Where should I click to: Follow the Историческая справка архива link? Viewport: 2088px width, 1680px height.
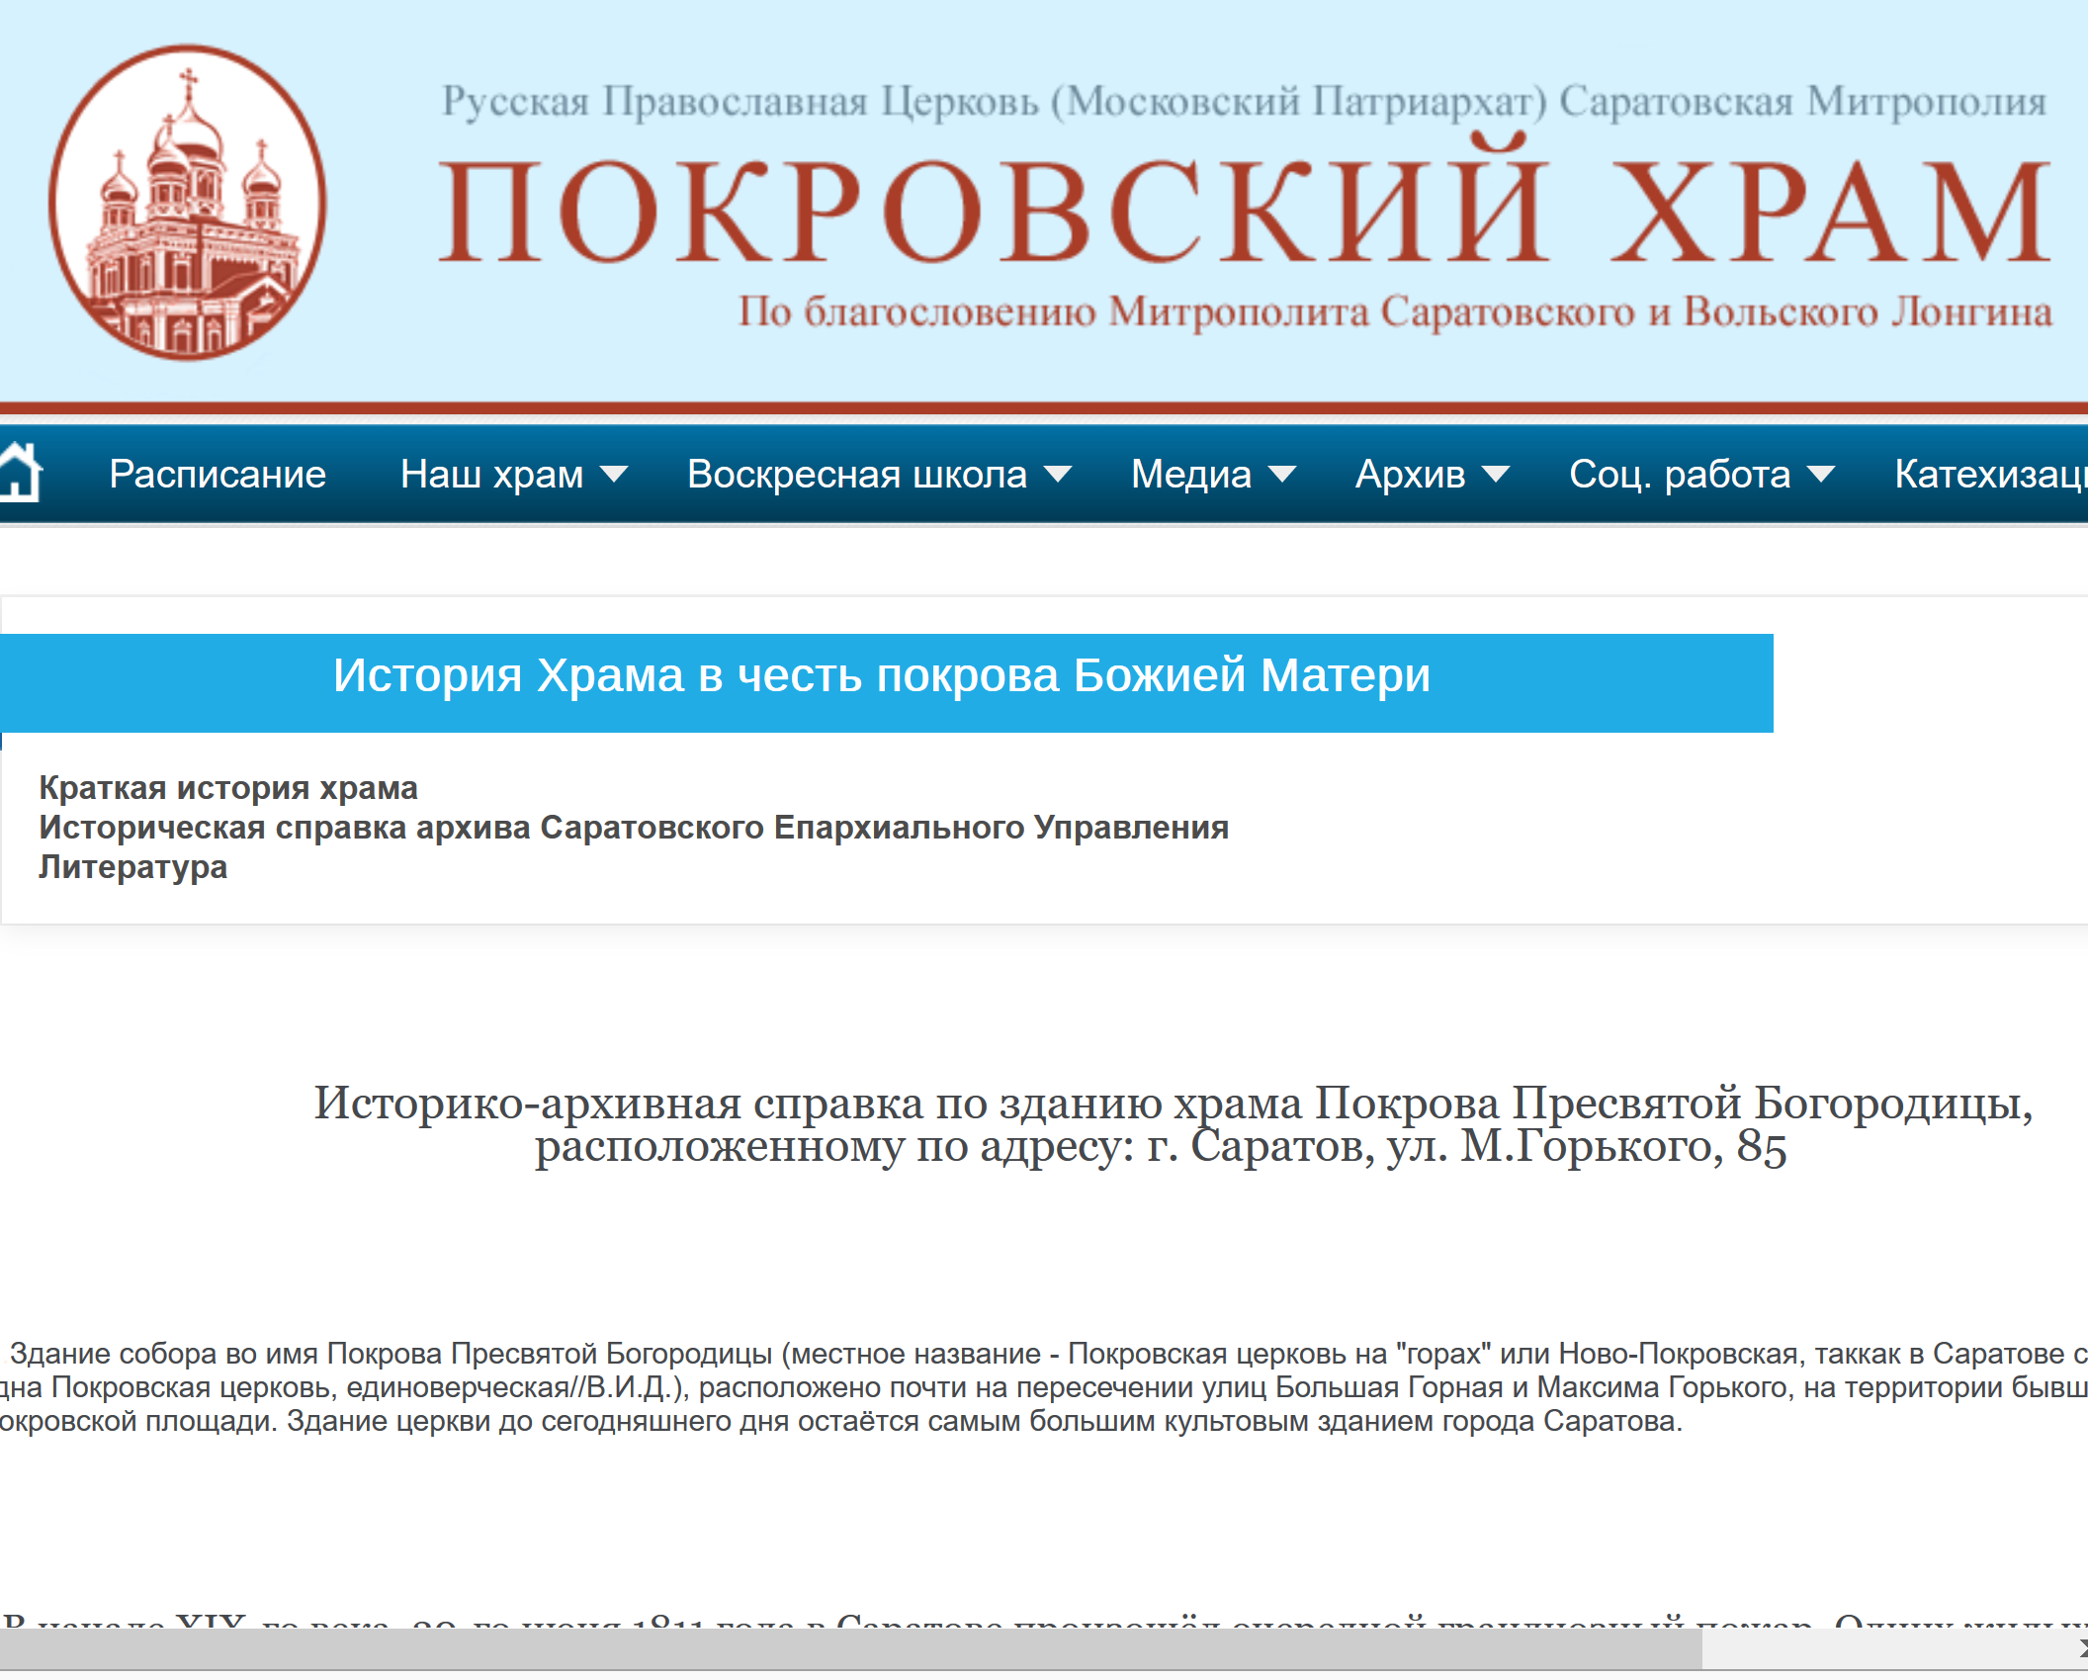click(x=634, y=828)
